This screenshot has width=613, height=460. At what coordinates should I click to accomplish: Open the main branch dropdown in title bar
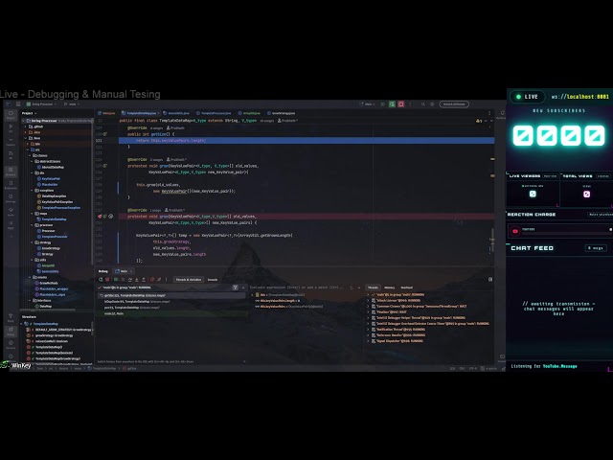72,104
